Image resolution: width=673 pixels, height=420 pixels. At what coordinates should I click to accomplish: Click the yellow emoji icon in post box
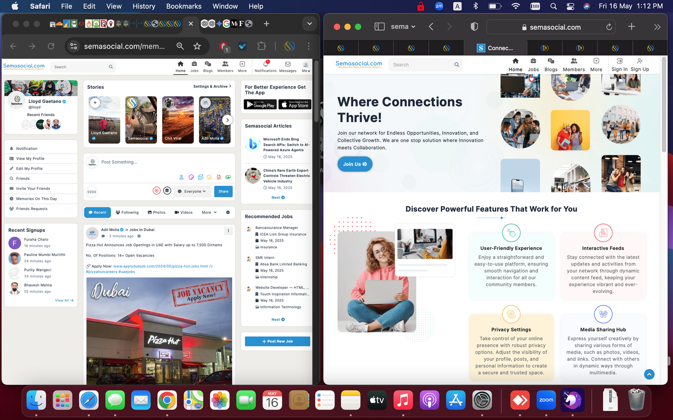(x=209, y=177)
